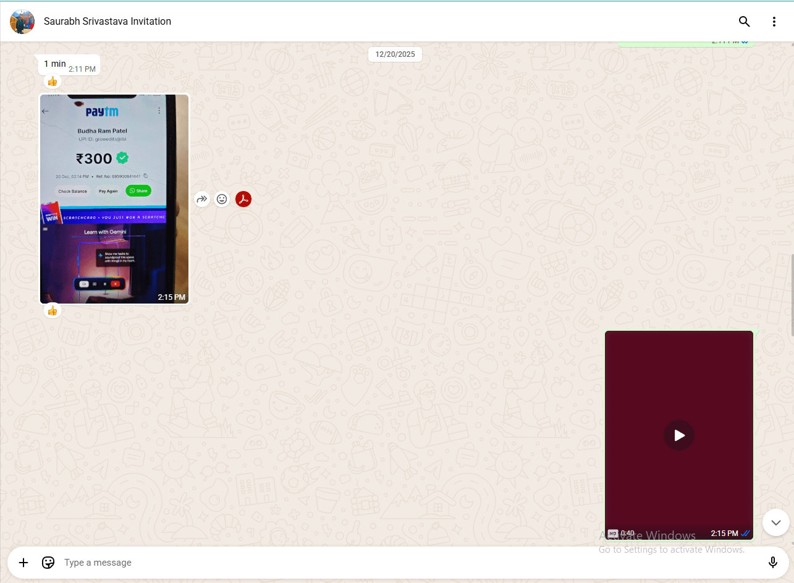Click thumbs-up reaction under '1 min' message
This screenshot has width=794, height=583.
coord(53,82)
